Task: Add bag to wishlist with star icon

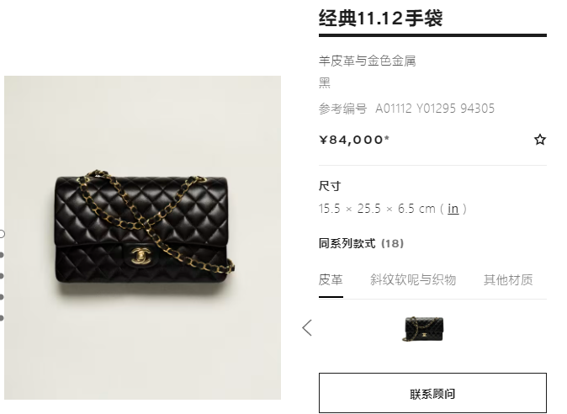Action: click(540, 140)
